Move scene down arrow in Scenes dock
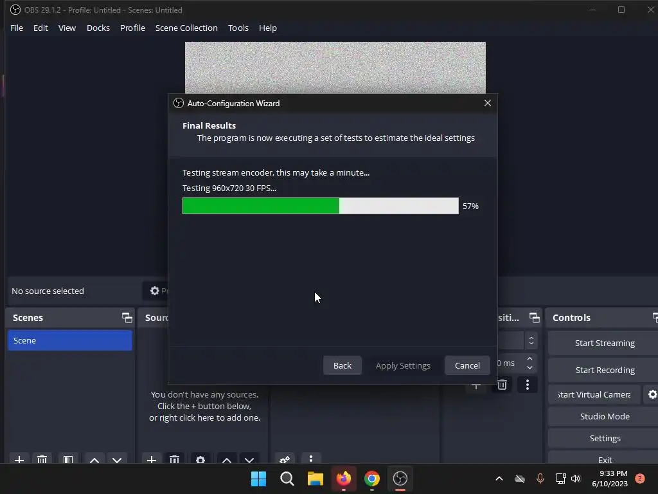658x494 pixels. 117,459
